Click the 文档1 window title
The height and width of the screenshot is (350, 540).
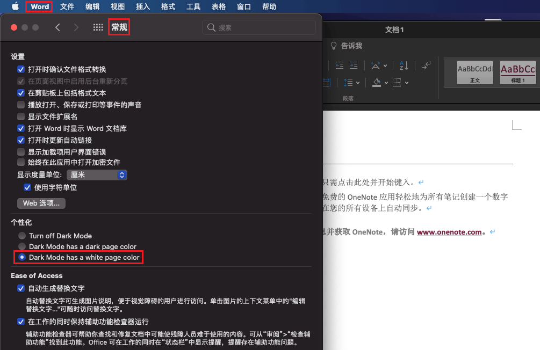click(x=394, y=30)
